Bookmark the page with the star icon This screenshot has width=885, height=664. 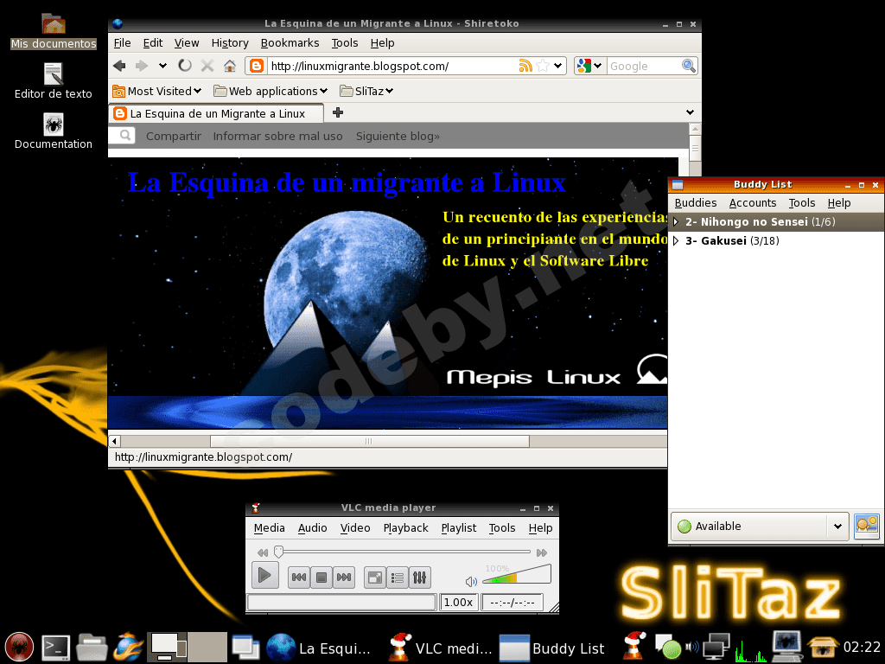(543, 66)
